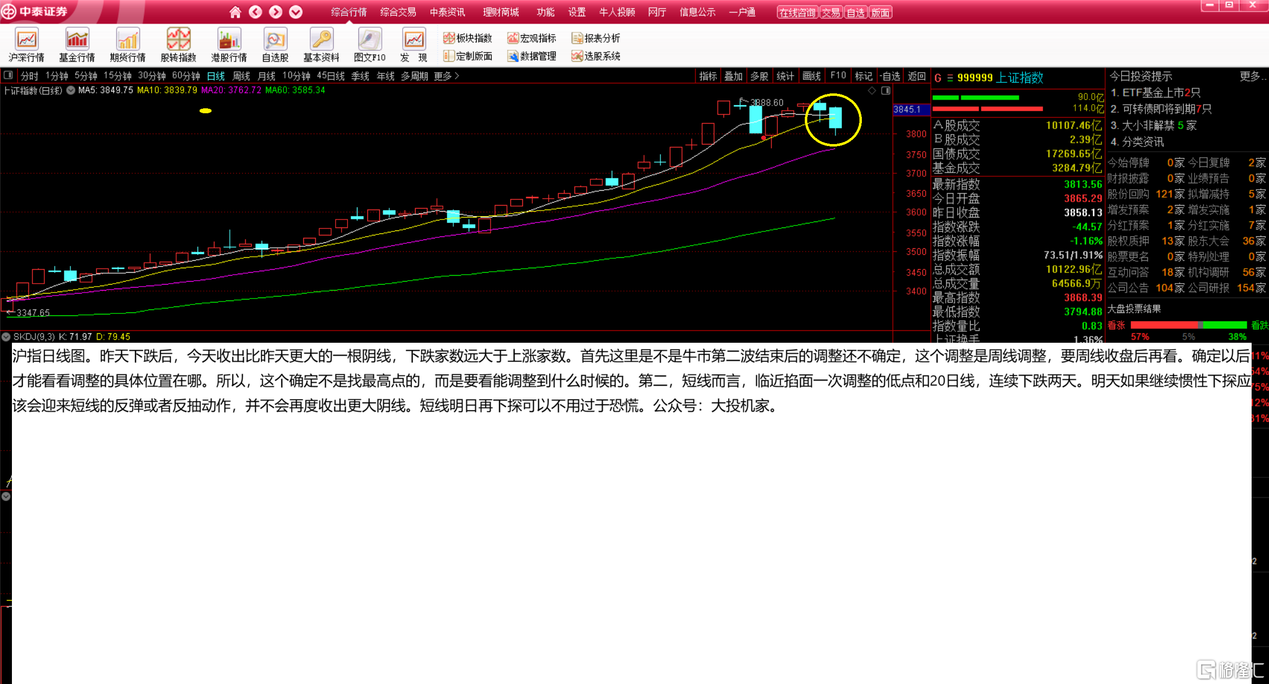Open 基金行情 fund quotes icon
The image size is (1269, 684).
tap(77, 45)
